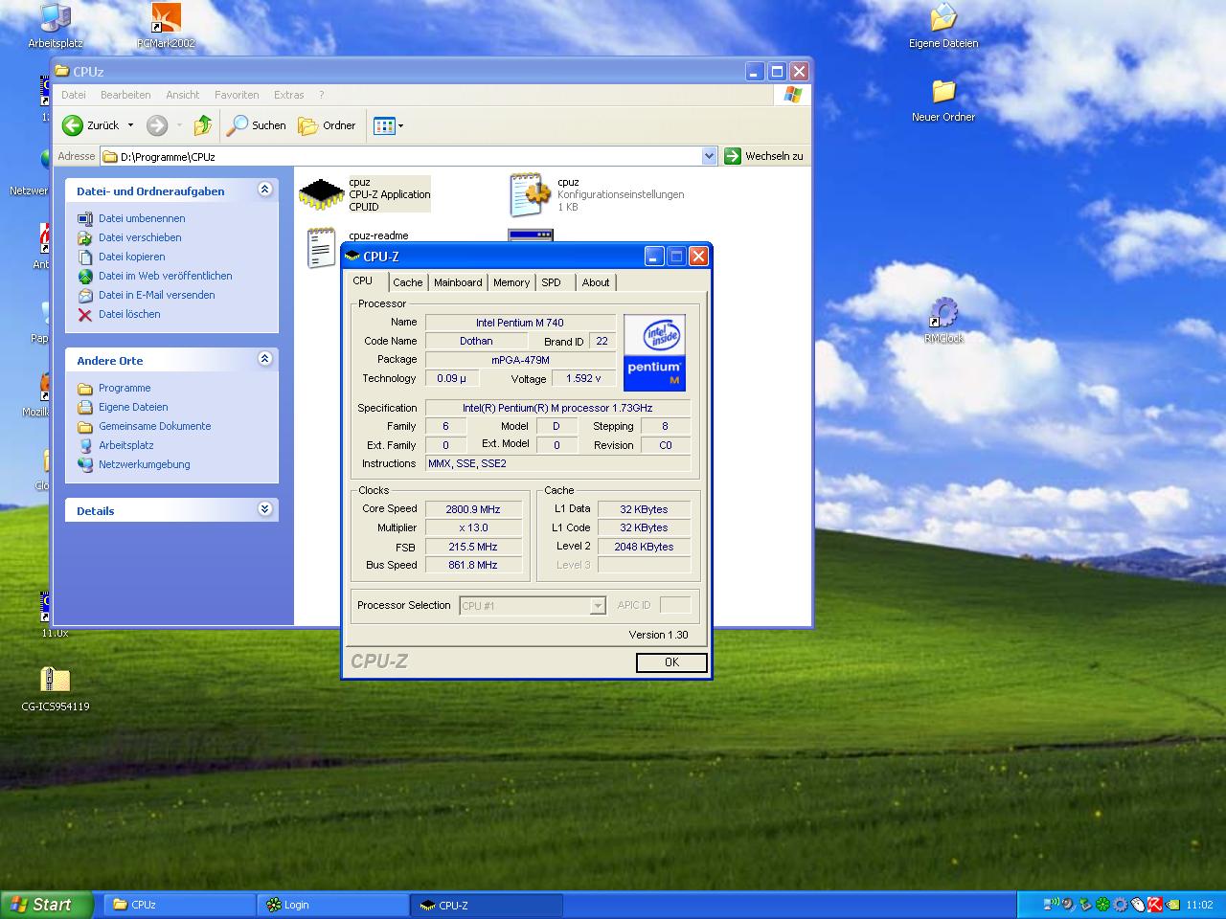The image size is (1226, 919).
Task: Switch to the CPU-Z taskbar button
Action: 487,905
